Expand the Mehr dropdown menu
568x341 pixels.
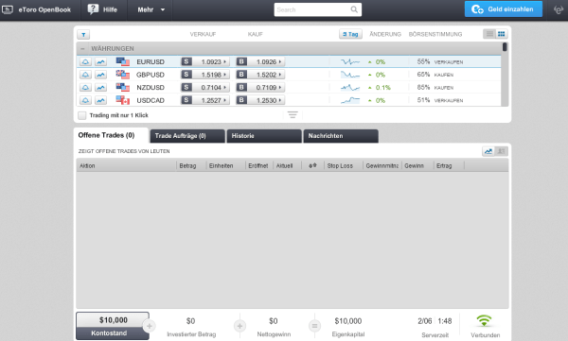click(151, 9)
